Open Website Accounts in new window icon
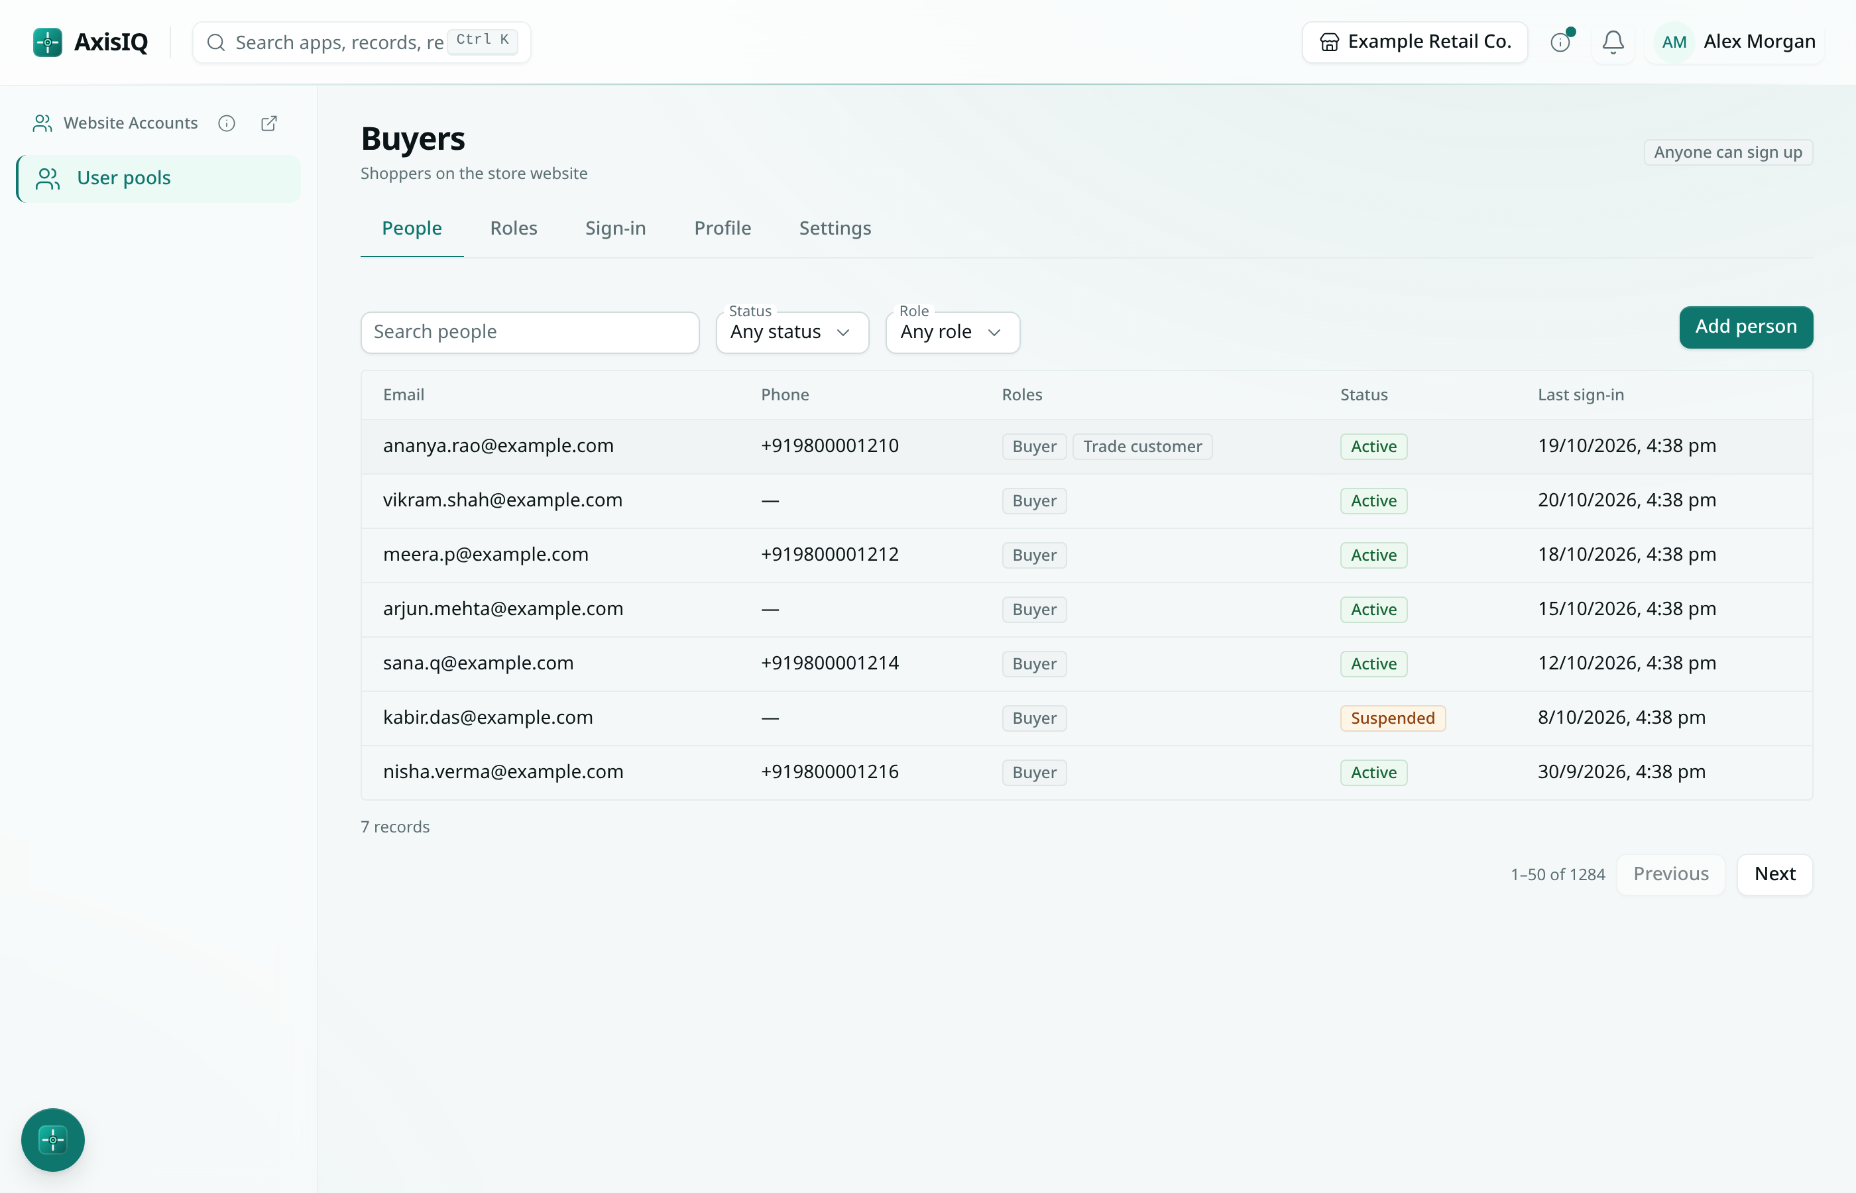Screen dimensions: 1856x1193 point(269,123)
